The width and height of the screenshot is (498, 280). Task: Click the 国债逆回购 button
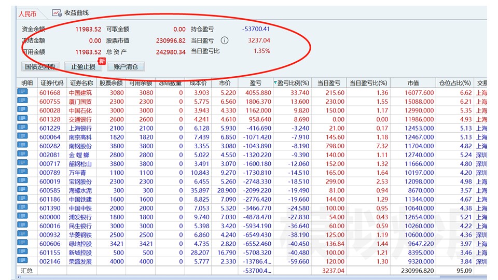pyautogui.click(x=40, y=66)
